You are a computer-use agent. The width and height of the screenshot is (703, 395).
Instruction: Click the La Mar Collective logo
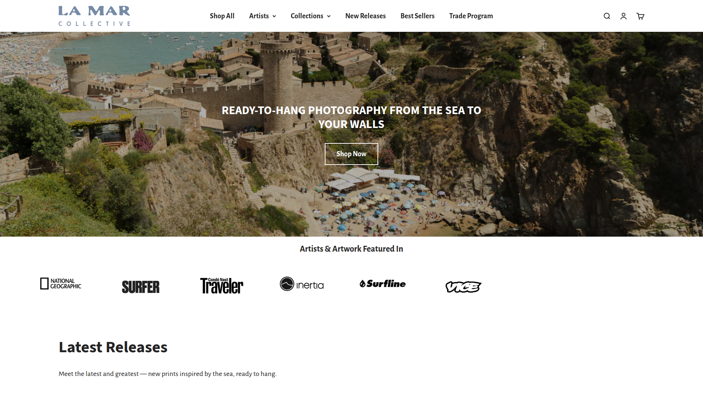tap(94, 16)
